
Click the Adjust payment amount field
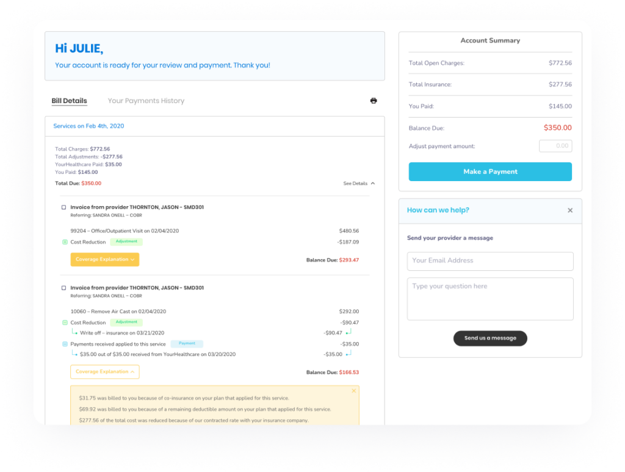(x=555, y=146)
